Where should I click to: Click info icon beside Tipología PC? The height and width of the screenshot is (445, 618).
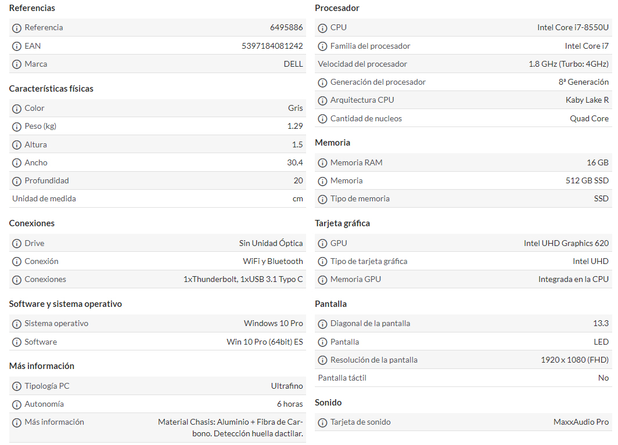16,386
